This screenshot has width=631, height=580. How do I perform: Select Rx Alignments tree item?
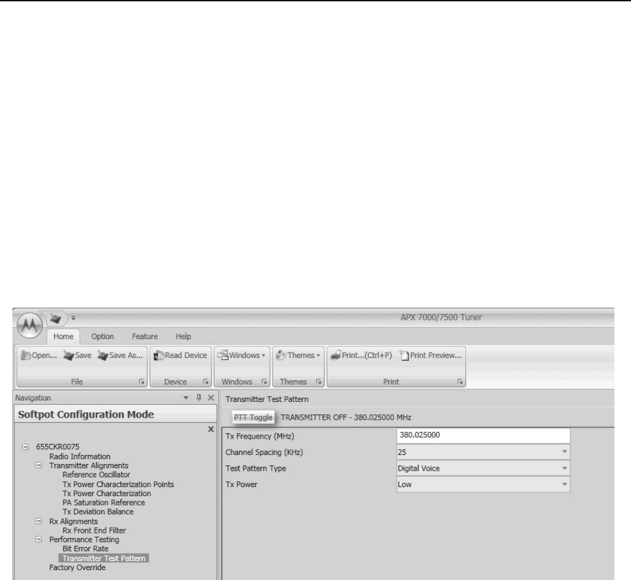point(73,522)
